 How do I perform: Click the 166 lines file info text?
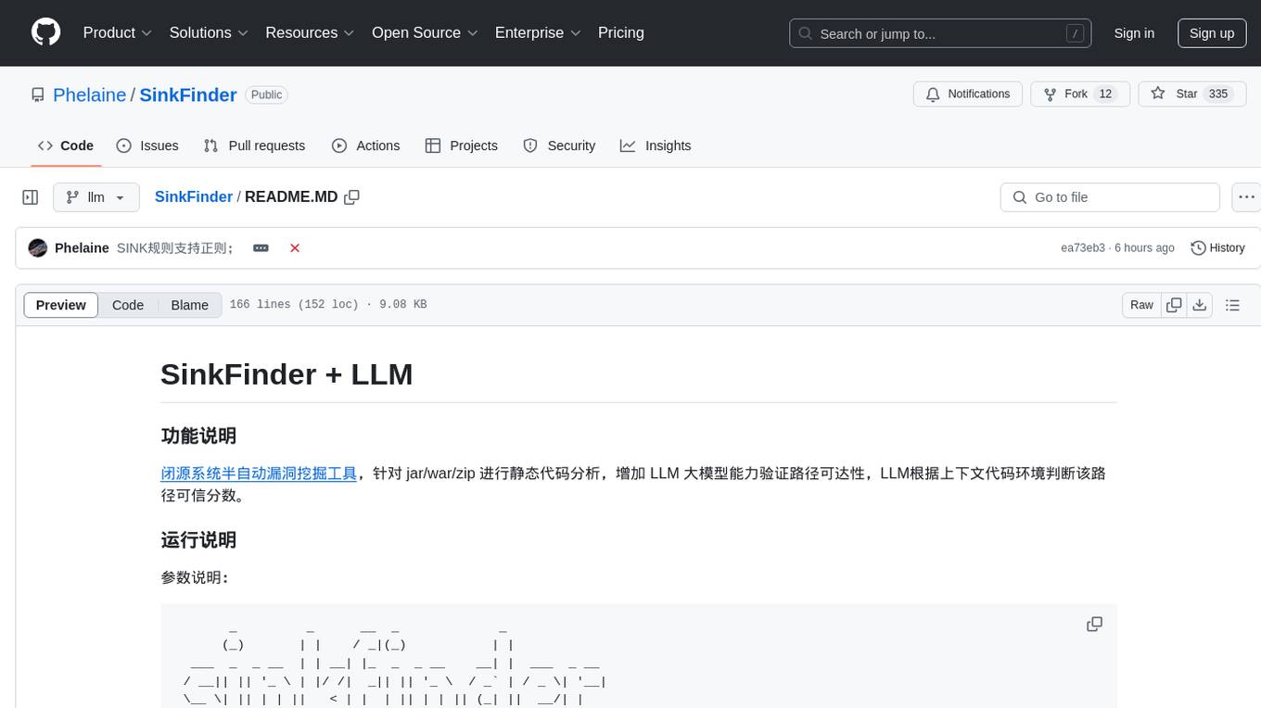tap(328, 305)
